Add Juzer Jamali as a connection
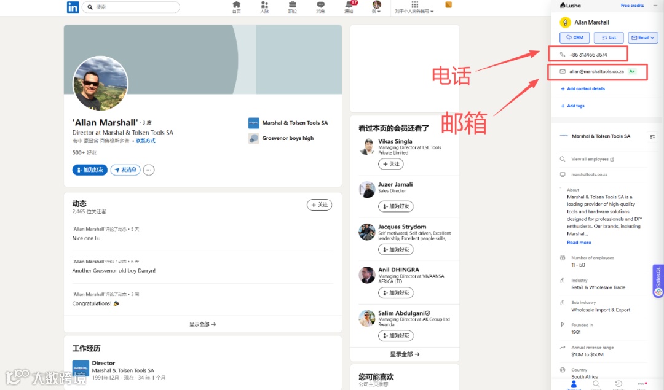The image size is (664, 390). 396,206
